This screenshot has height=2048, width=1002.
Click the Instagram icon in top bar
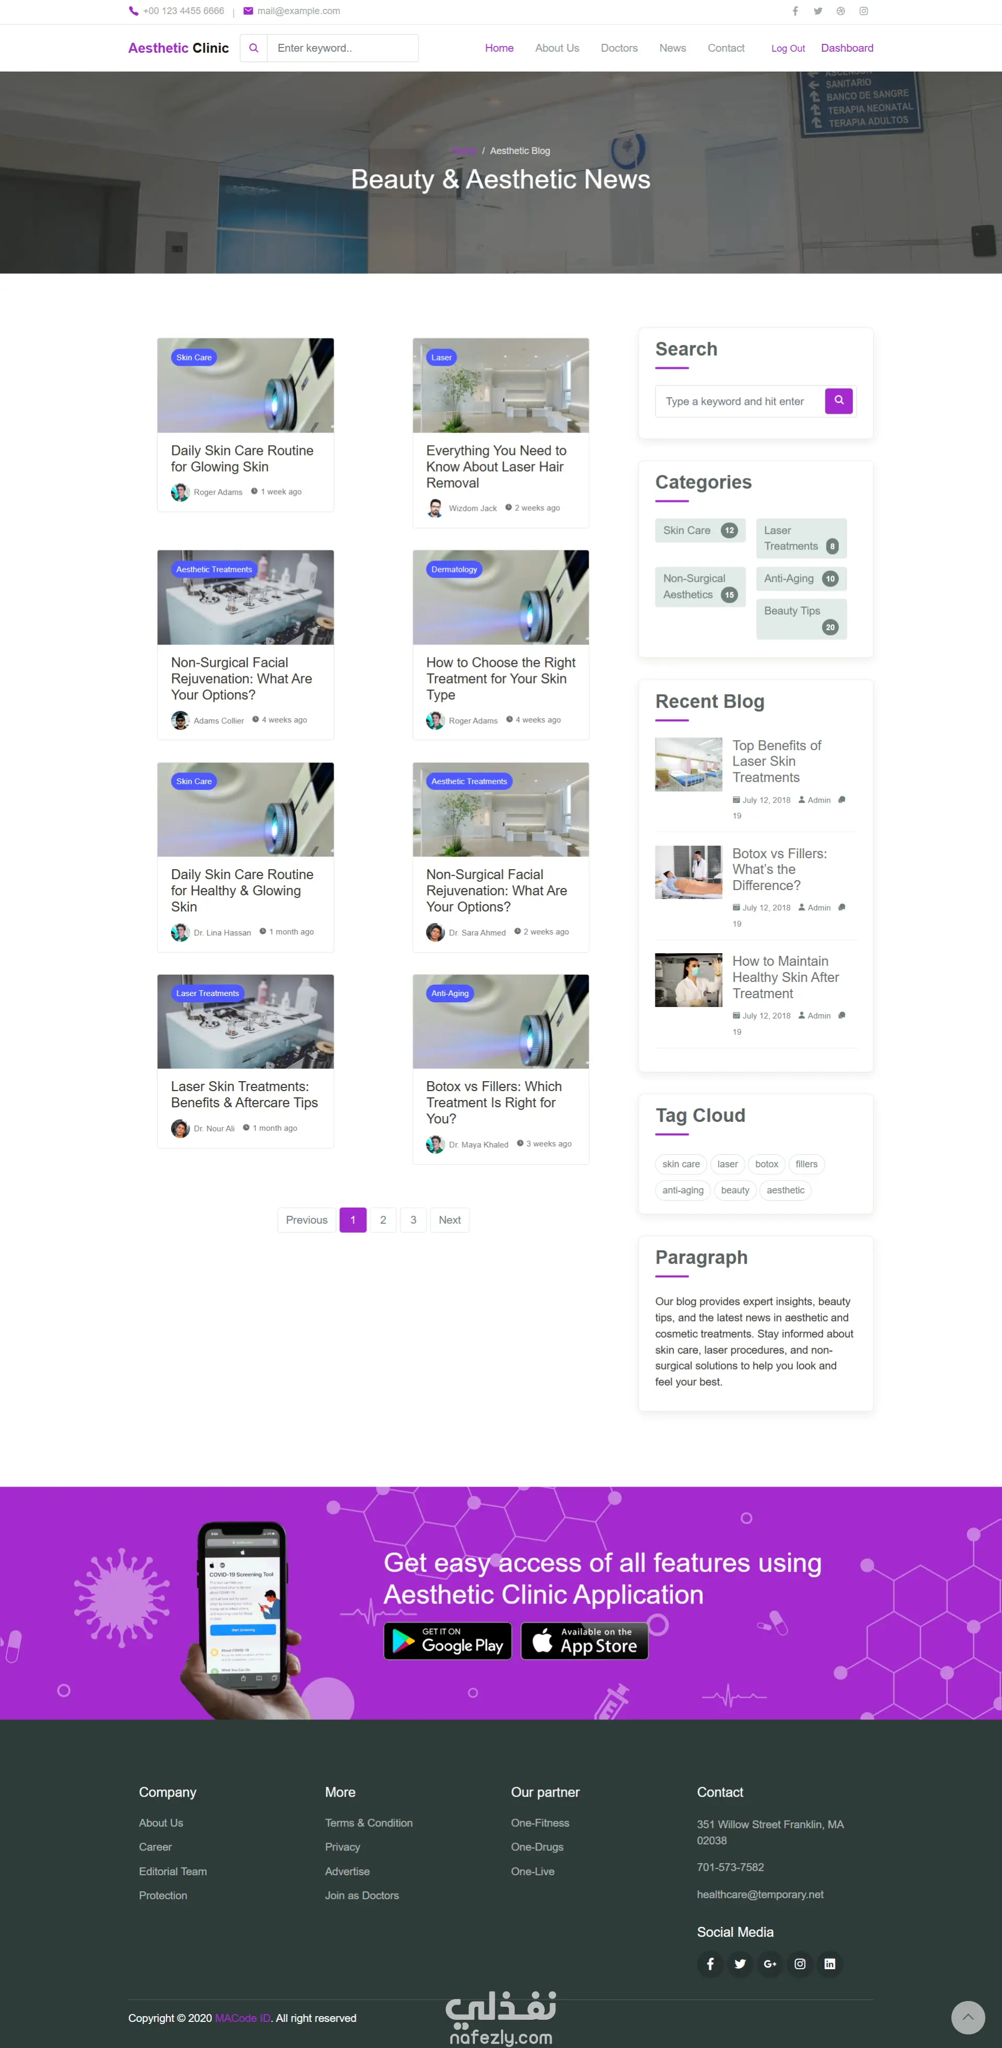863,11
